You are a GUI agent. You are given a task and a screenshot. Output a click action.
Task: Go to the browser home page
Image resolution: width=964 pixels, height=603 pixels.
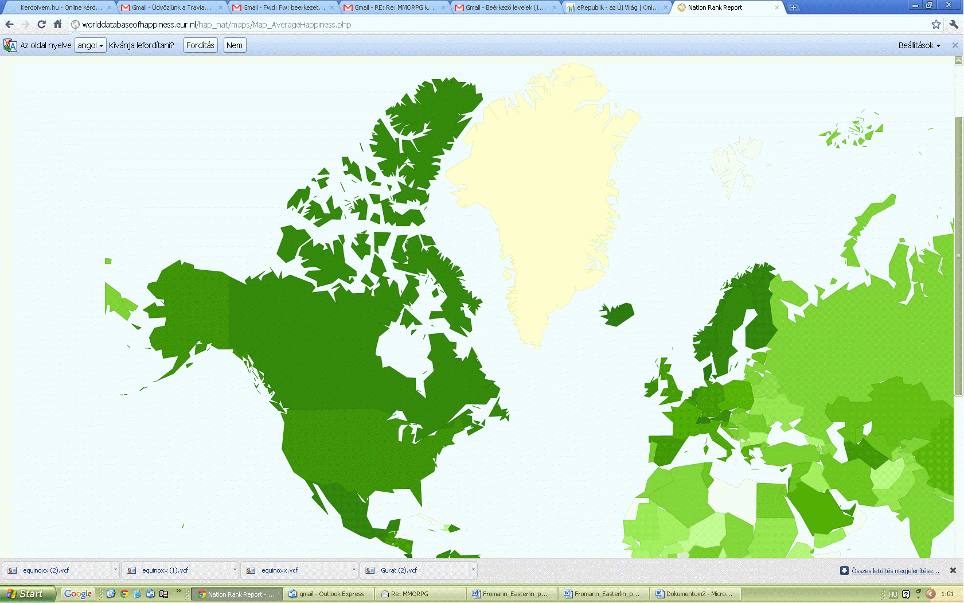(57, 24)
